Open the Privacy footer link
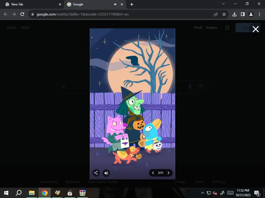265x198 pixels. [181, 182]
